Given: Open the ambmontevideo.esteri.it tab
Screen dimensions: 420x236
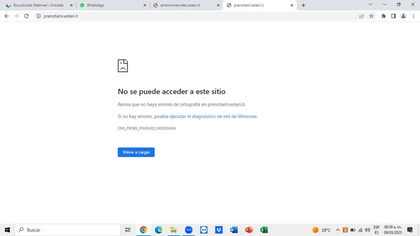Looking at the screenshot, I should [185, 5].
